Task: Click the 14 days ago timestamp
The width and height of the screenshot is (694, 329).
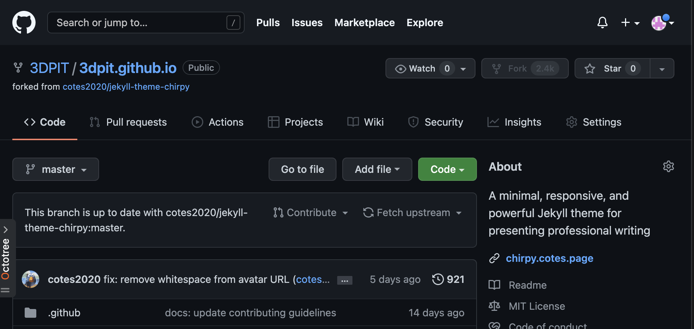Action: pos(436,313)
